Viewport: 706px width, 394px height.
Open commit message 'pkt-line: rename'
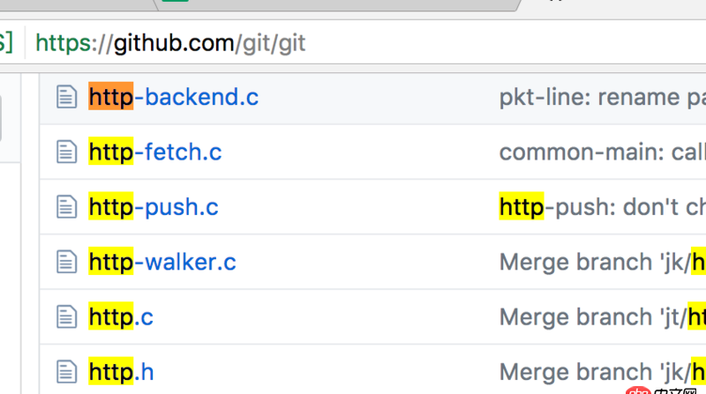click(x=603, y=97)
